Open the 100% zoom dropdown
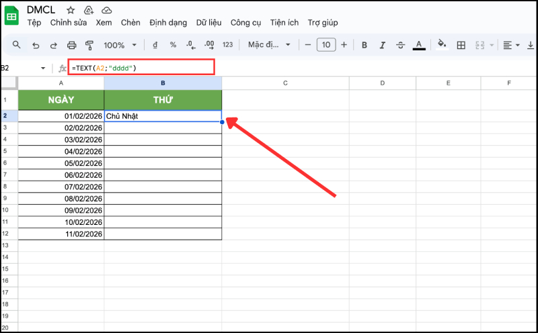The image size is (538, 333). point(120,45)
